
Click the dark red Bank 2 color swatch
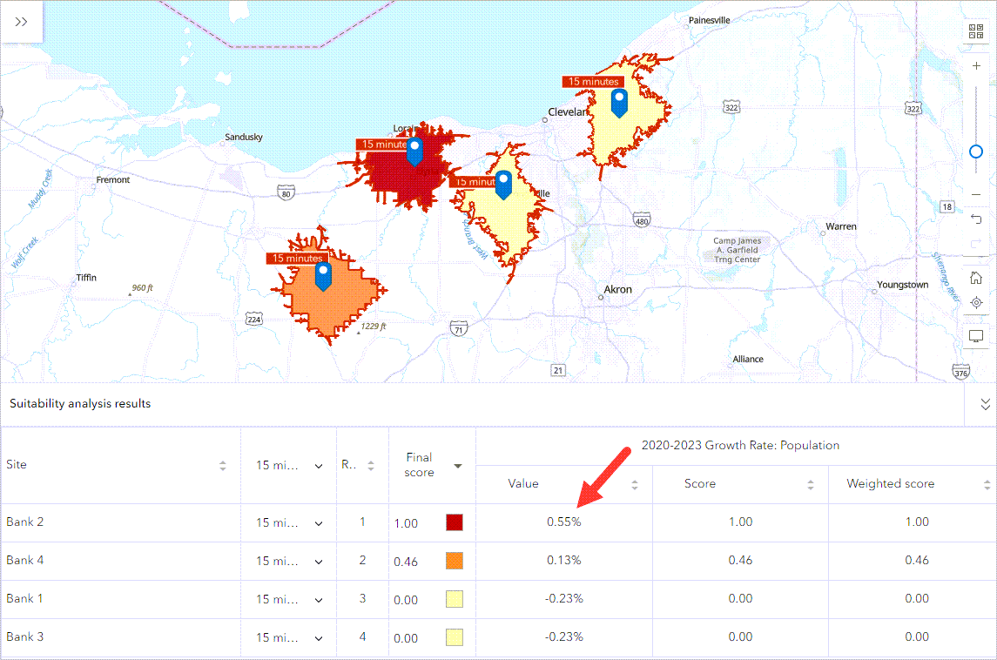(454, 522)
